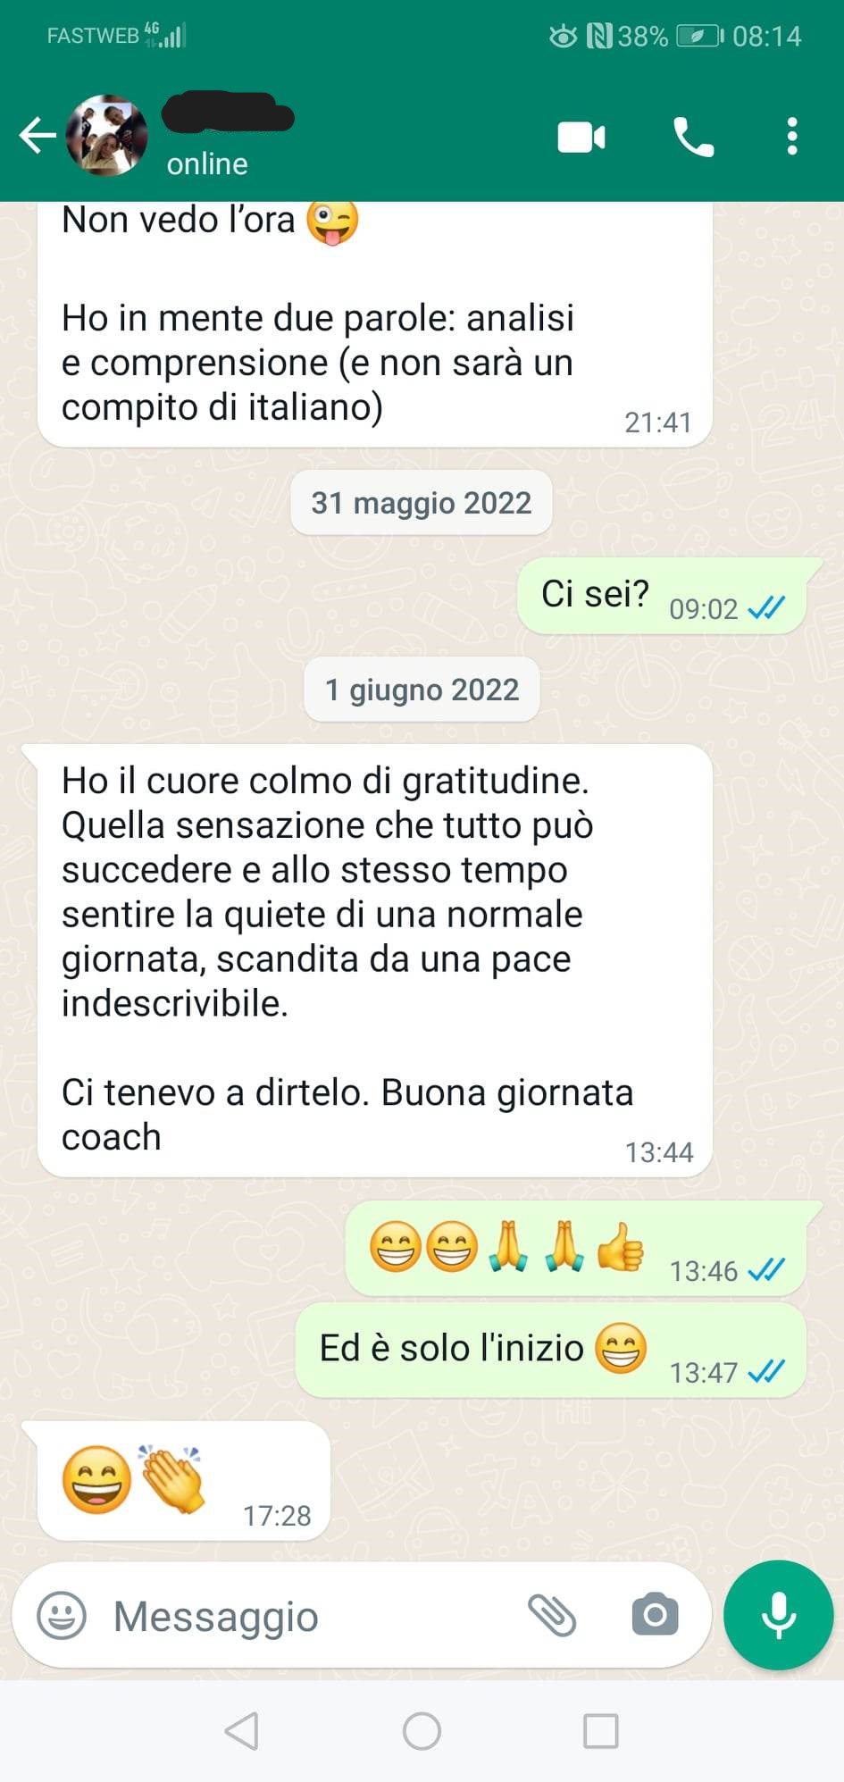Screen dimensions: 844x1782
Task: Open the three-dot more options menu
Action: click(792, 137)
